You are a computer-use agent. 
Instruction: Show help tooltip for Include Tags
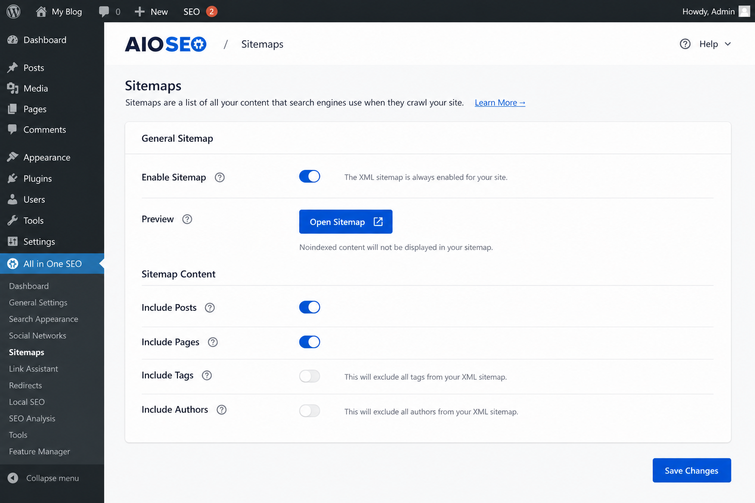[207, 375]
